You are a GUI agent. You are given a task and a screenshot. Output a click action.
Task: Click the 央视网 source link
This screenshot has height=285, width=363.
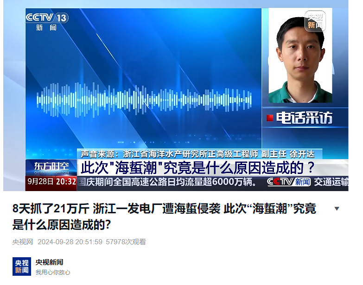coord(23,242)
